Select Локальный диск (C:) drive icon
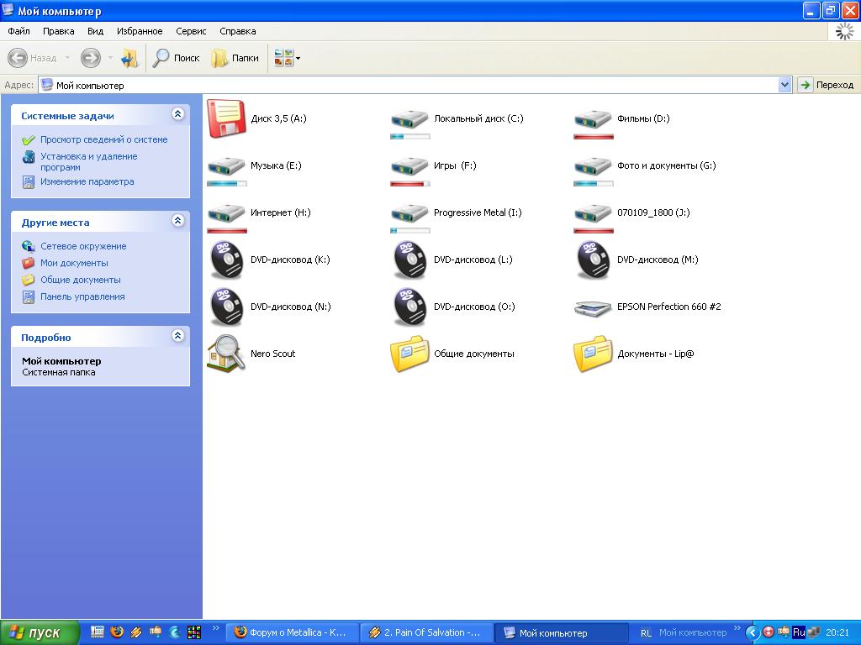861x645 pixels. 409,118
